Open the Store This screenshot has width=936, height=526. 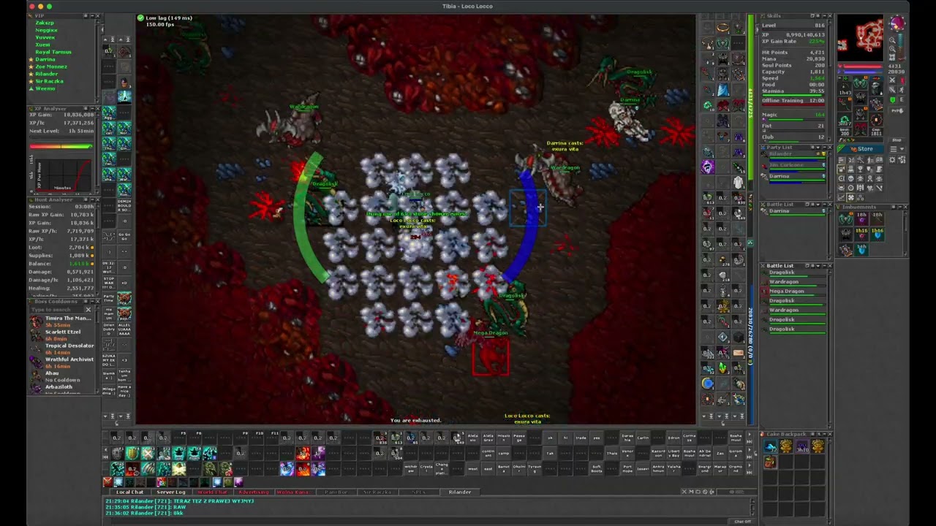coord(861,149)
